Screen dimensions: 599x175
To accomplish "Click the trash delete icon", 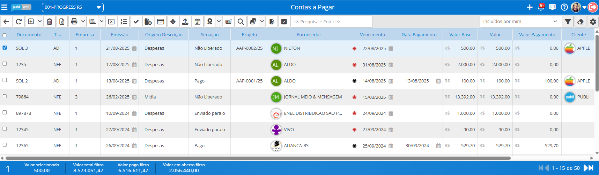I will pyautogui.click(x=50, y=22).
